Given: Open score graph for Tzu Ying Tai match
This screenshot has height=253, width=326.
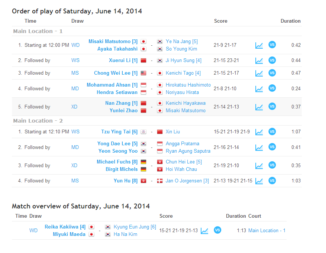Looking at the screenshot, I should coord(259,132).
